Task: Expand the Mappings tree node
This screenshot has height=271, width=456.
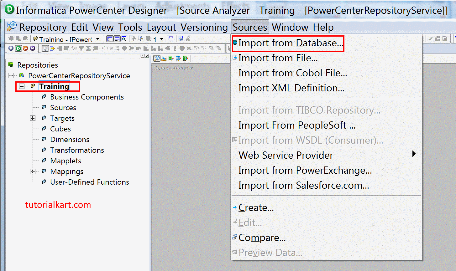Action: click(33, 171)
